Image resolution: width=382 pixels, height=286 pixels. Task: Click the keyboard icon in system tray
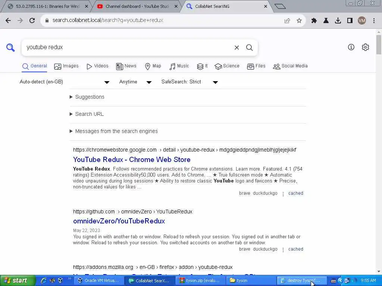pyautogui.click(x=333, y=281)
